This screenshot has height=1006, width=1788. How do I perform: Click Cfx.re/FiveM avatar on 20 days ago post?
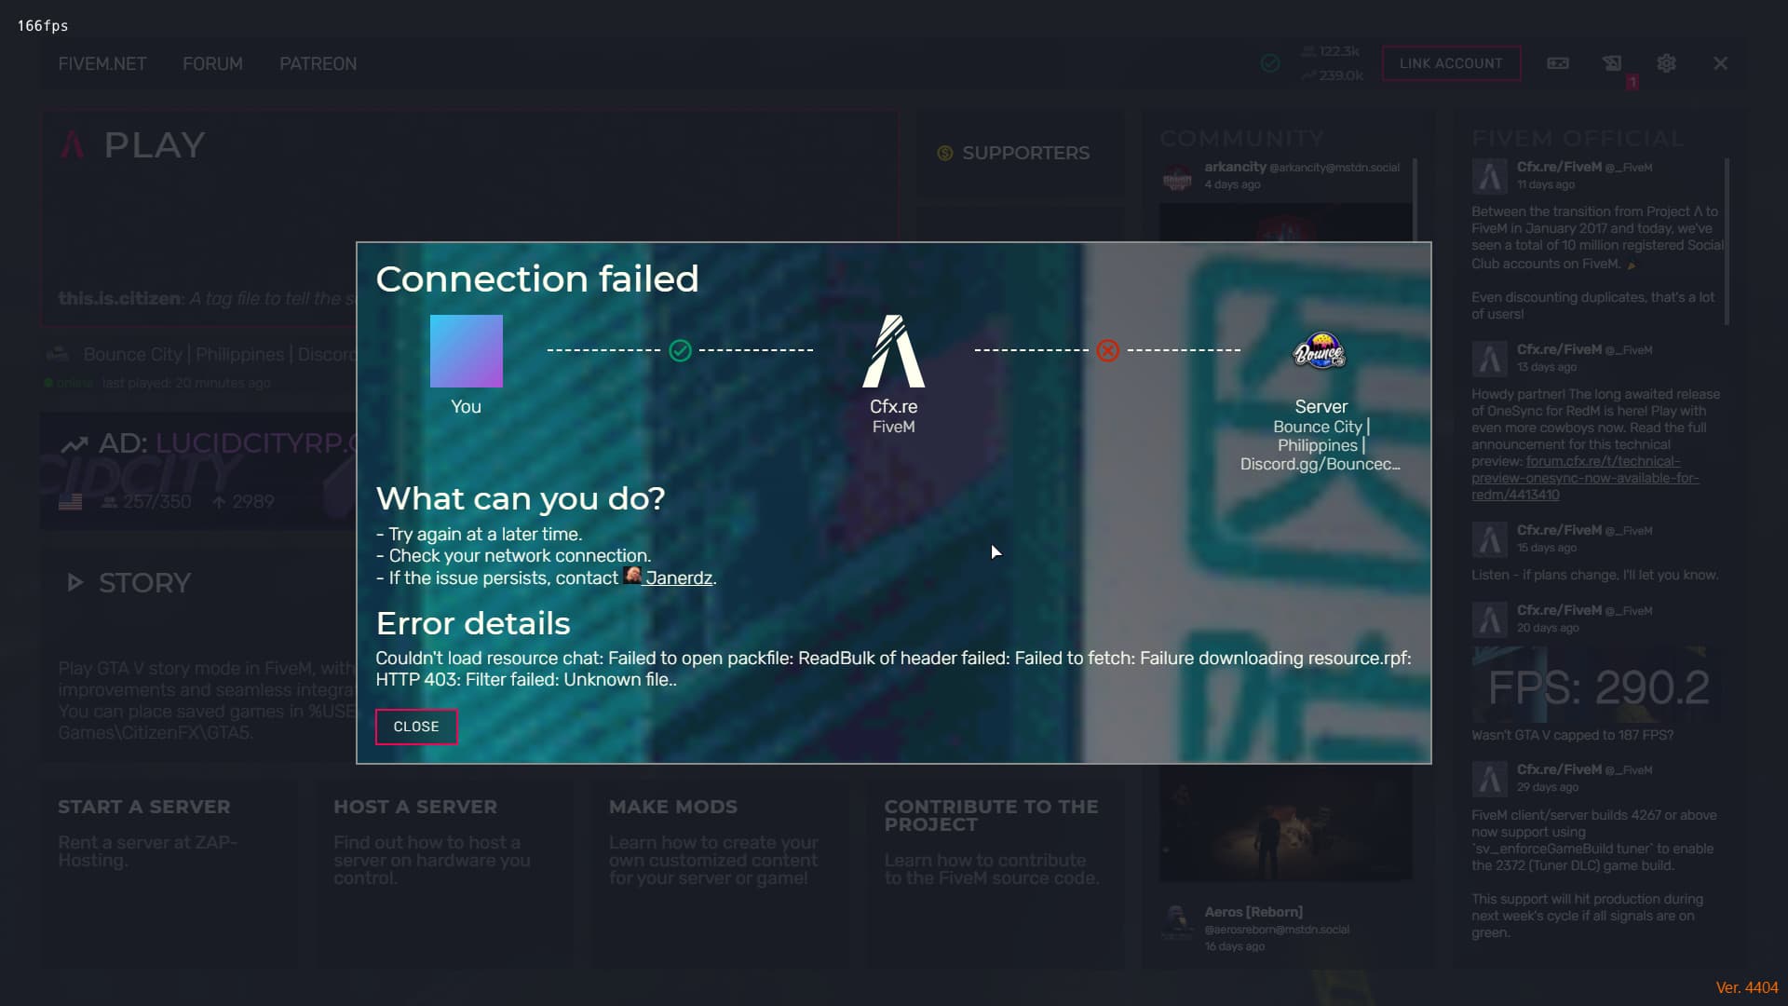[x=1489, y=619]
